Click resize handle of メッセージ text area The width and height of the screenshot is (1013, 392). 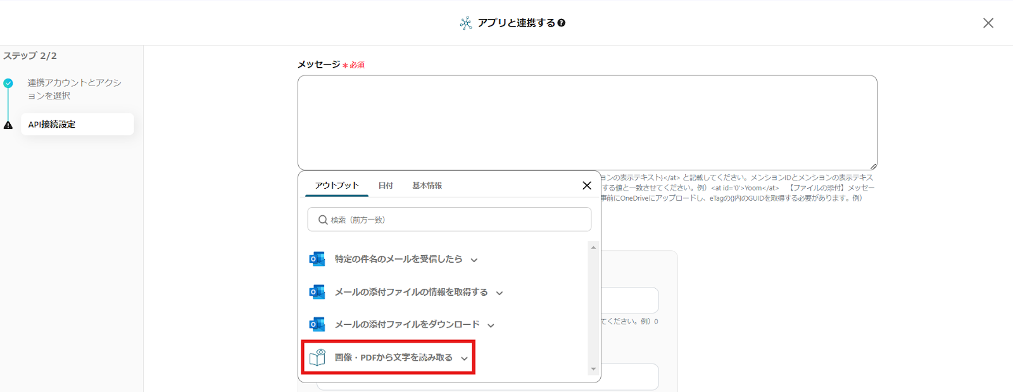pos(873,166)
